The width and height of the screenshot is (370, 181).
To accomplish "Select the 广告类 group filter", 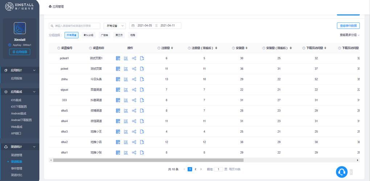I will (104, 35).
